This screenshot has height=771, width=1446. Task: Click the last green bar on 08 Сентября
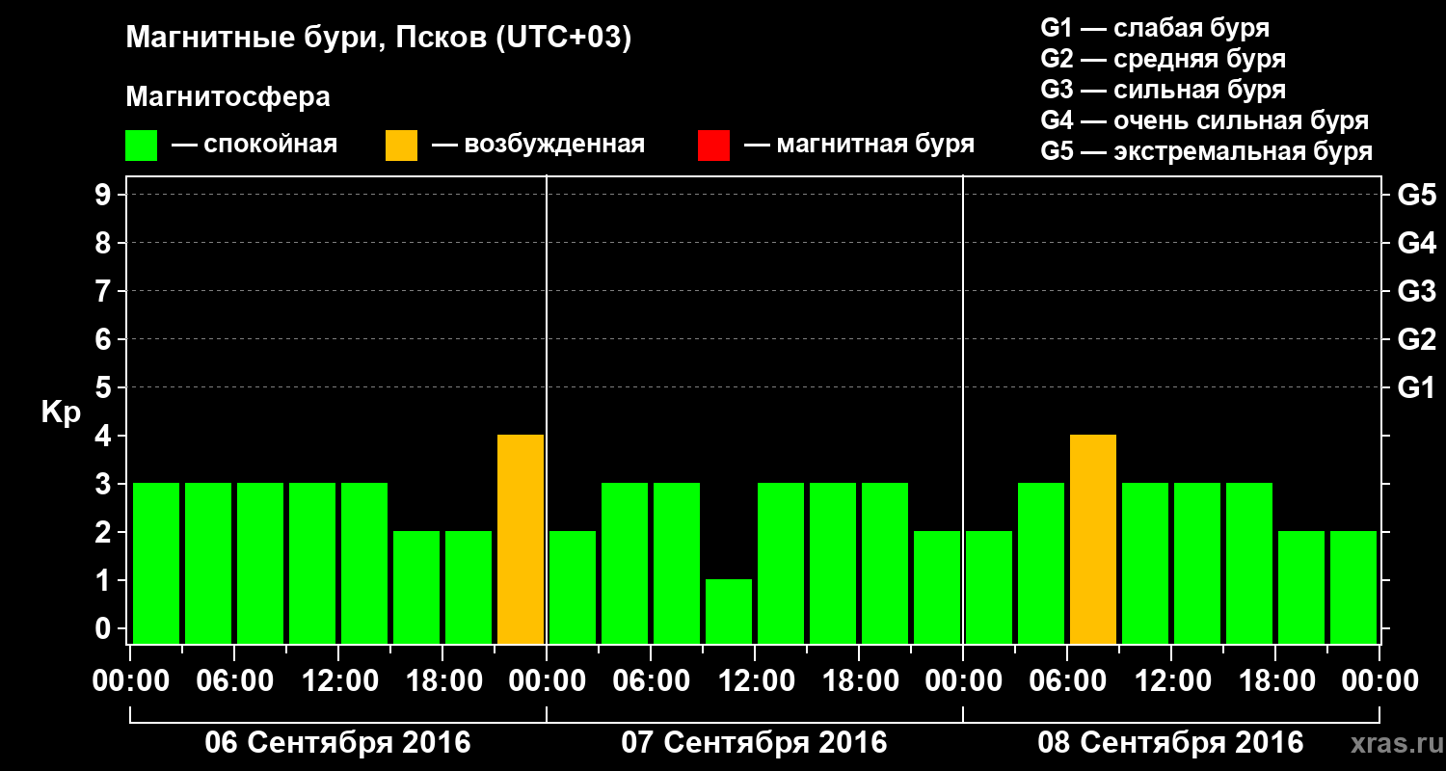tap(1353, 587)
